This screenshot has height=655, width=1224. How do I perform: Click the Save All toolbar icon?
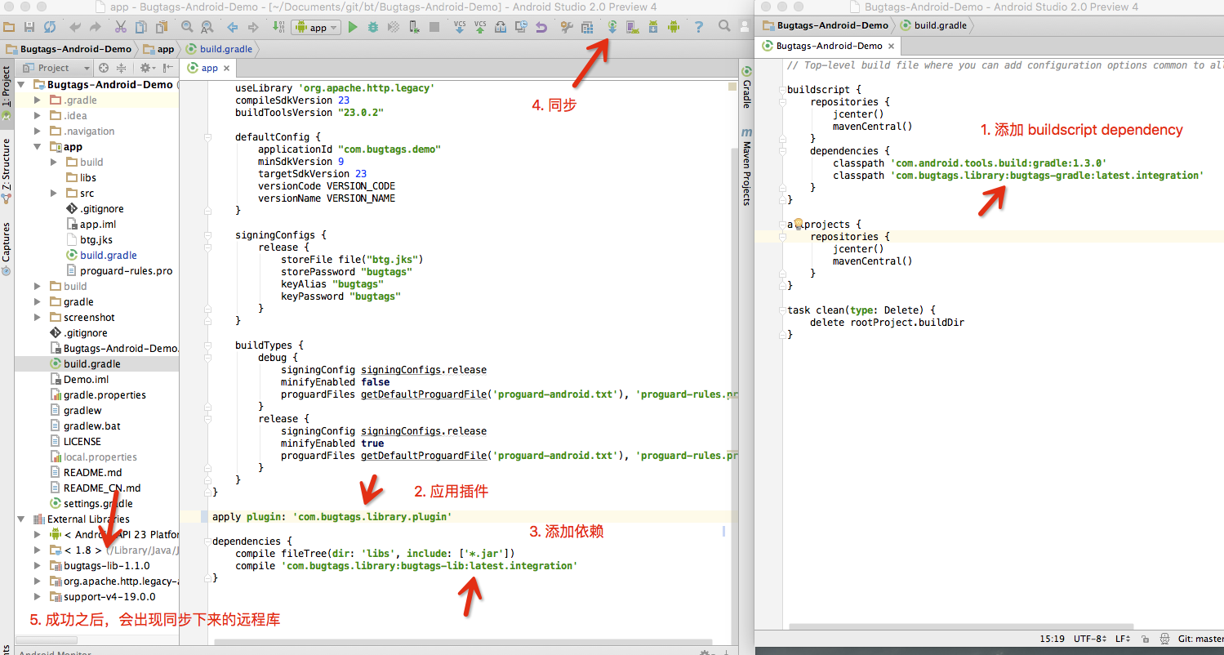(29, 27)
